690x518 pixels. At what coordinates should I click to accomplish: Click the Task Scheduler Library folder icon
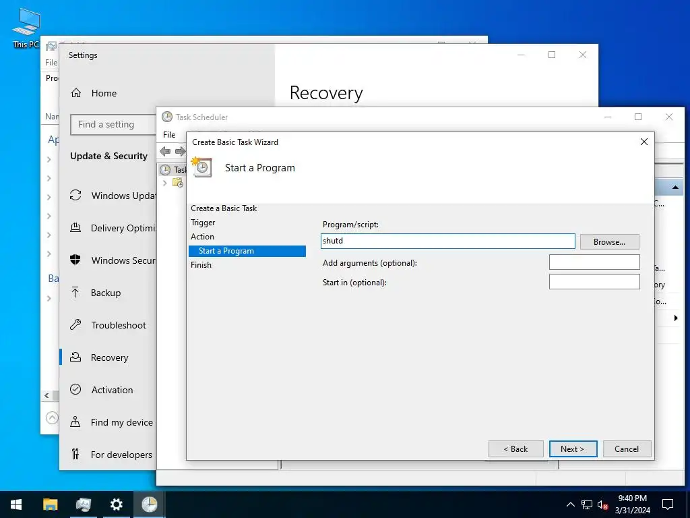click(178, 182)
